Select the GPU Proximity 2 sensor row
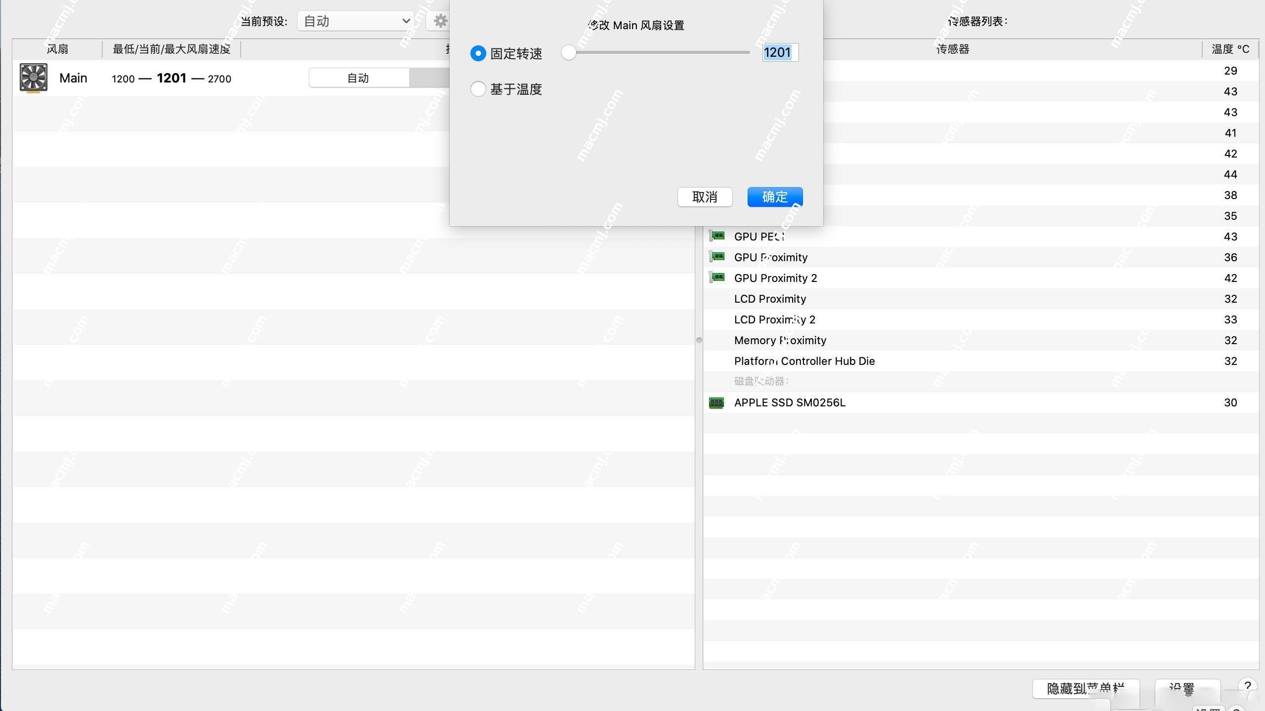Viewport: 1265px width, 711px height. (981, 278)
